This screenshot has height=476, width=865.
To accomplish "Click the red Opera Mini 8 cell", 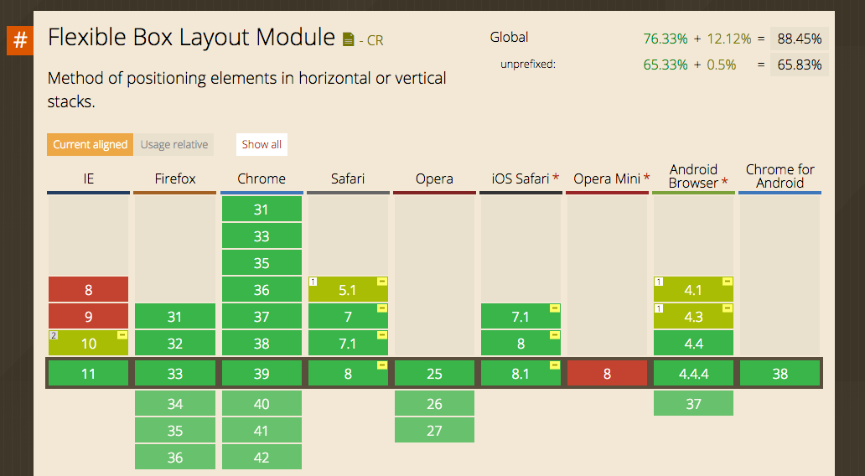I will (x=607, y=374).
